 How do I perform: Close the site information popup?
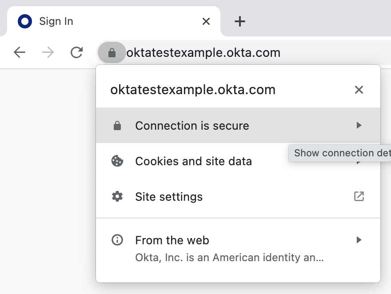click(x=359, y=90)
